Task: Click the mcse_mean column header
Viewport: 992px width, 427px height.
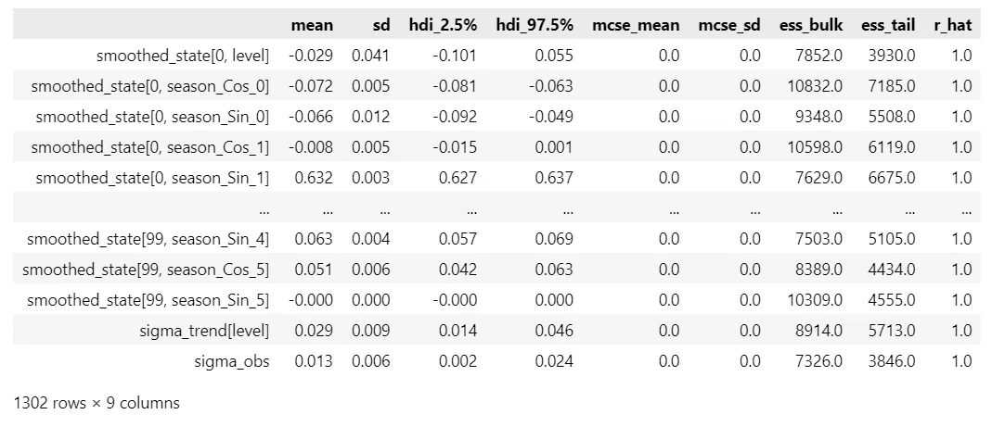Action: tap(636, 26)
